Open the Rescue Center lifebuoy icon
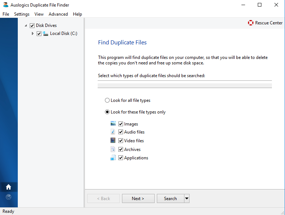This screenshot has height=215, width=285. click(x=251, y=23)
